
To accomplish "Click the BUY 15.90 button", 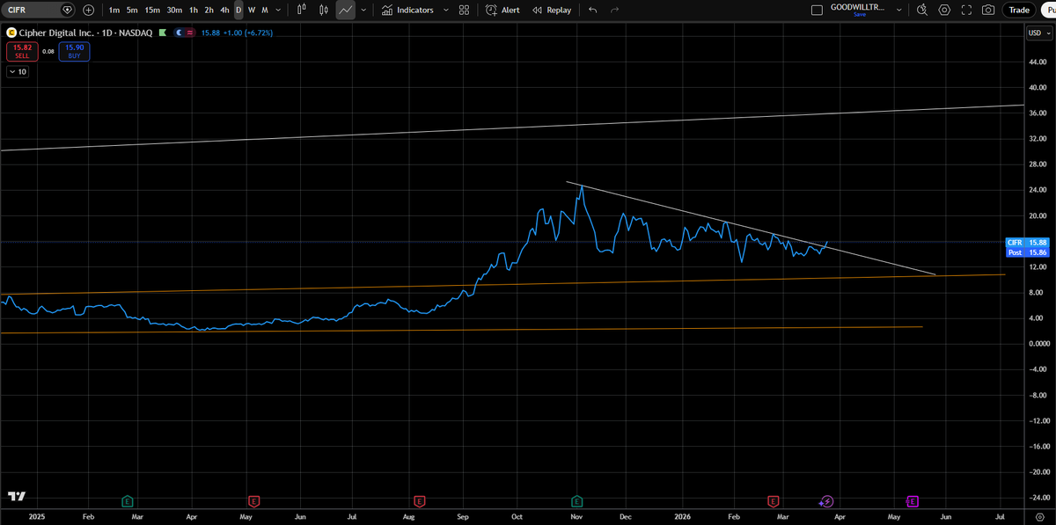I will (74, 51).
